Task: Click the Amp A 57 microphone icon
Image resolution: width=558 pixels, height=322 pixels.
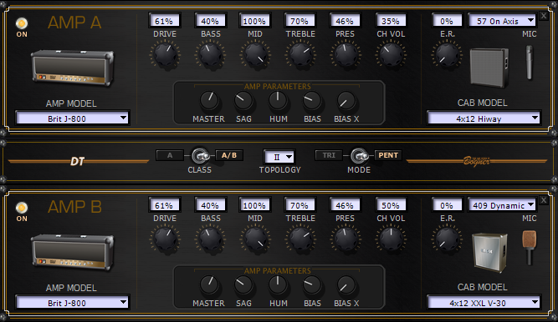Action: tap(530, 62)
